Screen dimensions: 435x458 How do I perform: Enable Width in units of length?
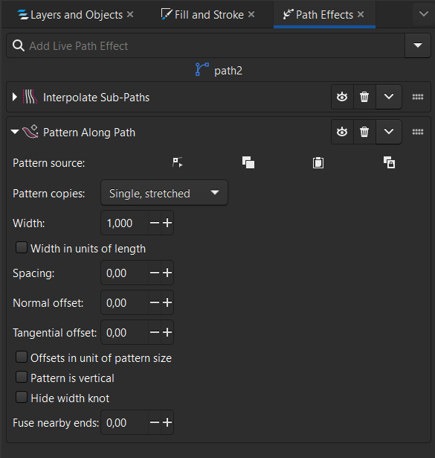[22, 248]
